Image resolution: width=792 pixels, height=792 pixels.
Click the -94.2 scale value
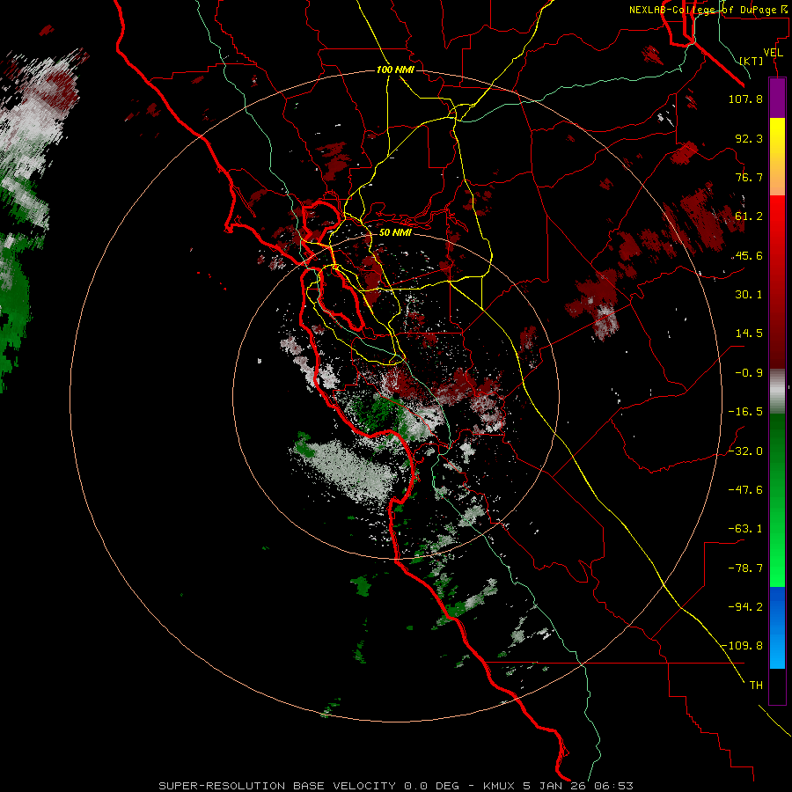click(x=745, y=606)
